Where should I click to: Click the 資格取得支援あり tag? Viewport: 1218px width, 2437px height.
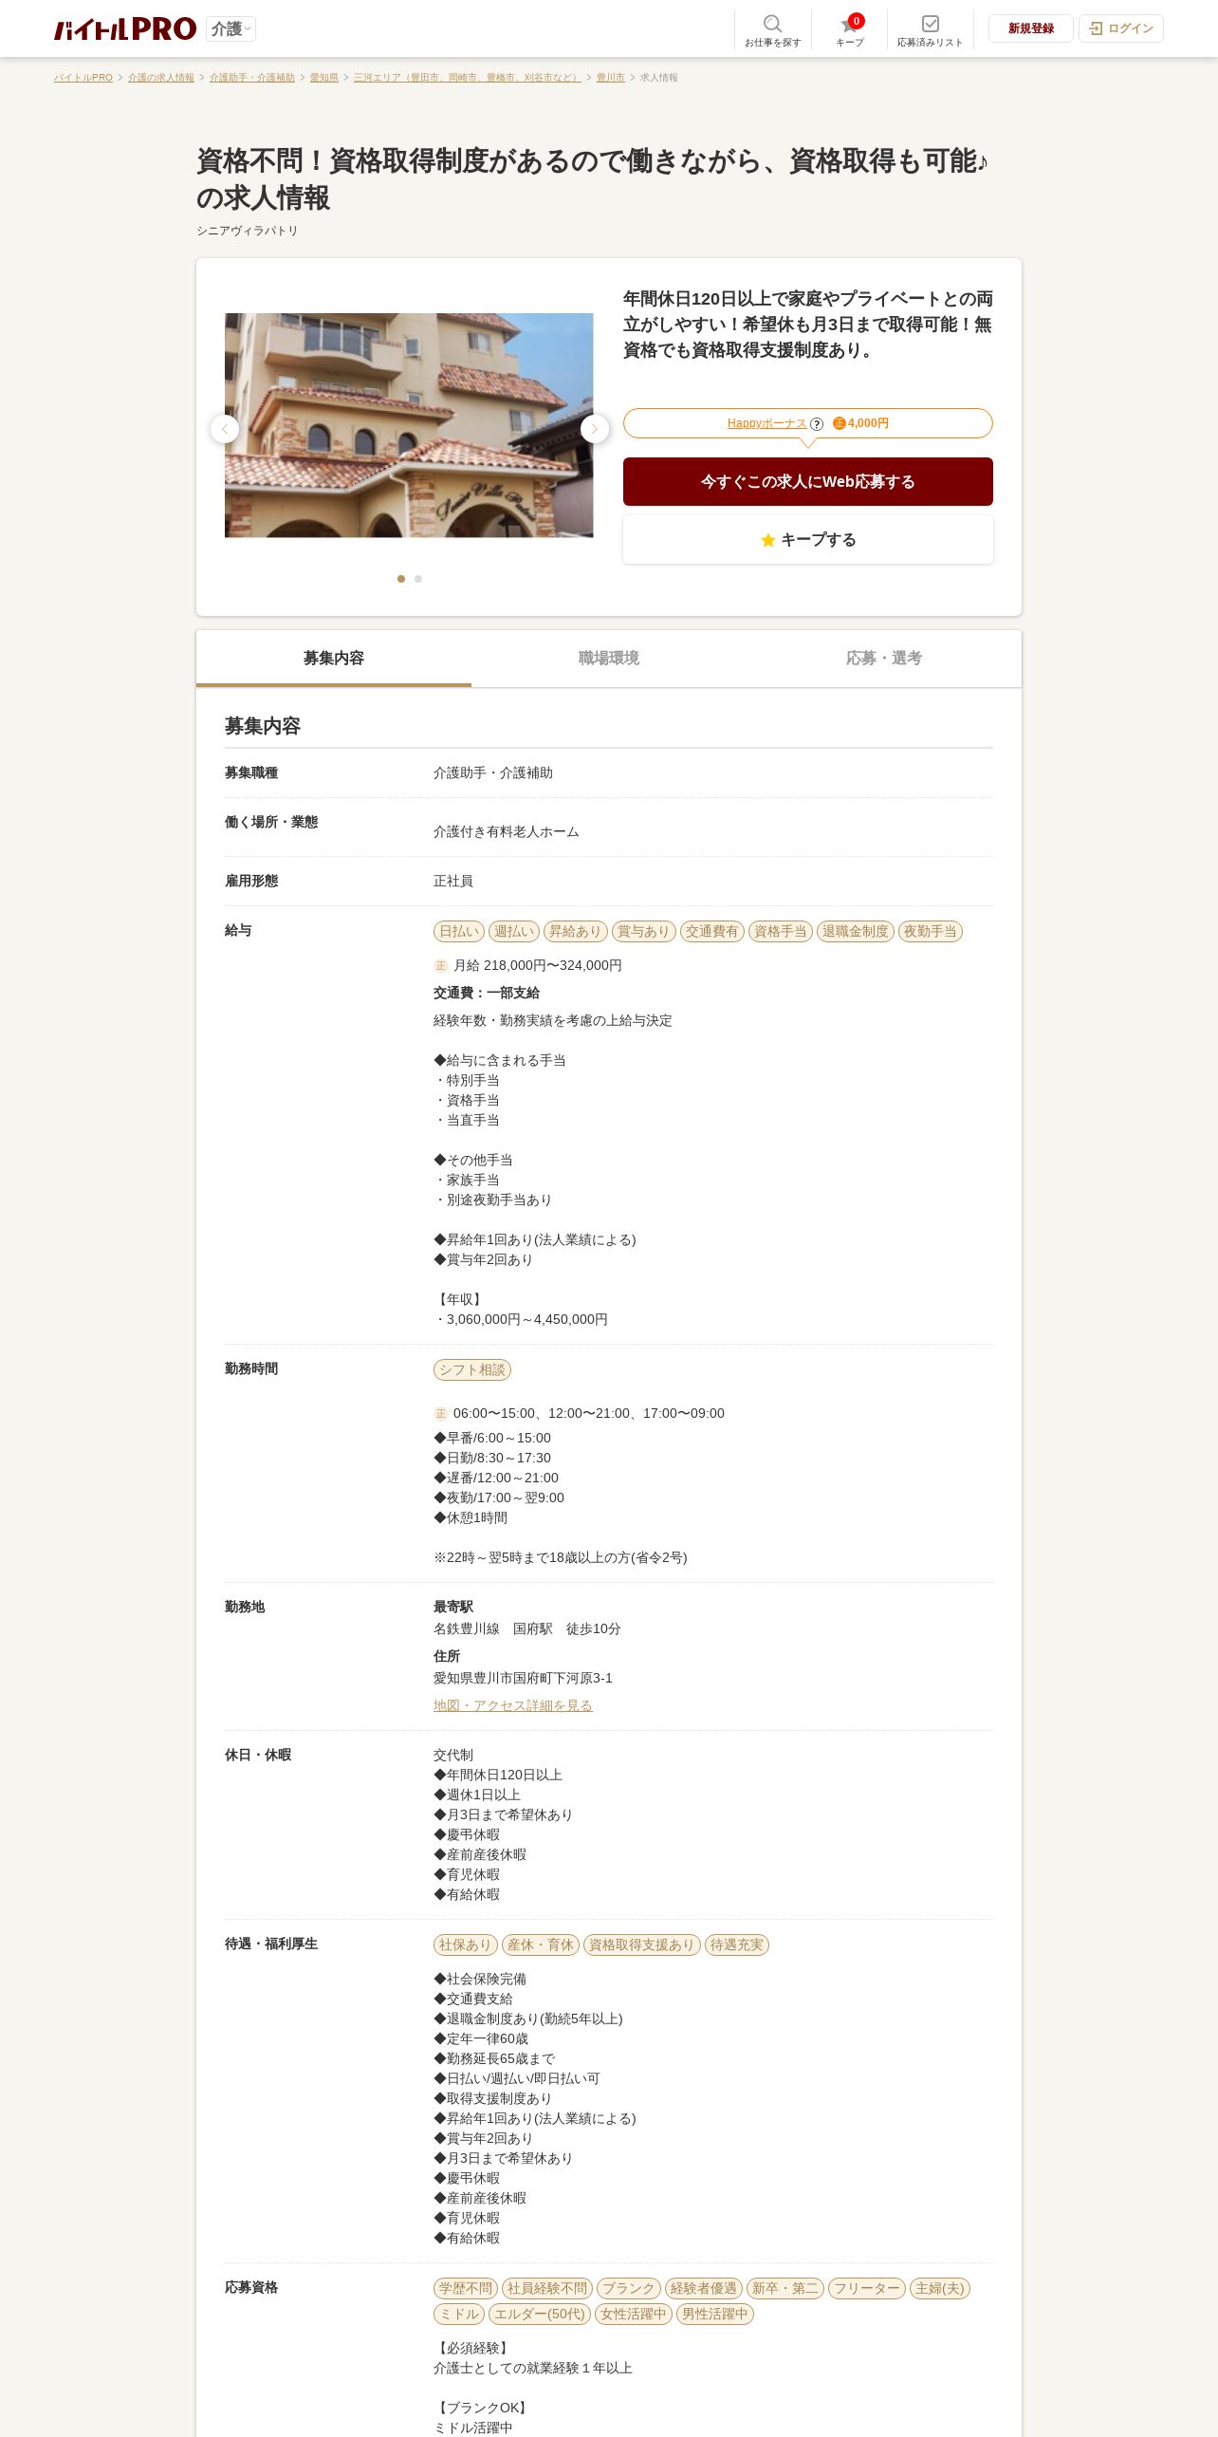click(642, 1945)
